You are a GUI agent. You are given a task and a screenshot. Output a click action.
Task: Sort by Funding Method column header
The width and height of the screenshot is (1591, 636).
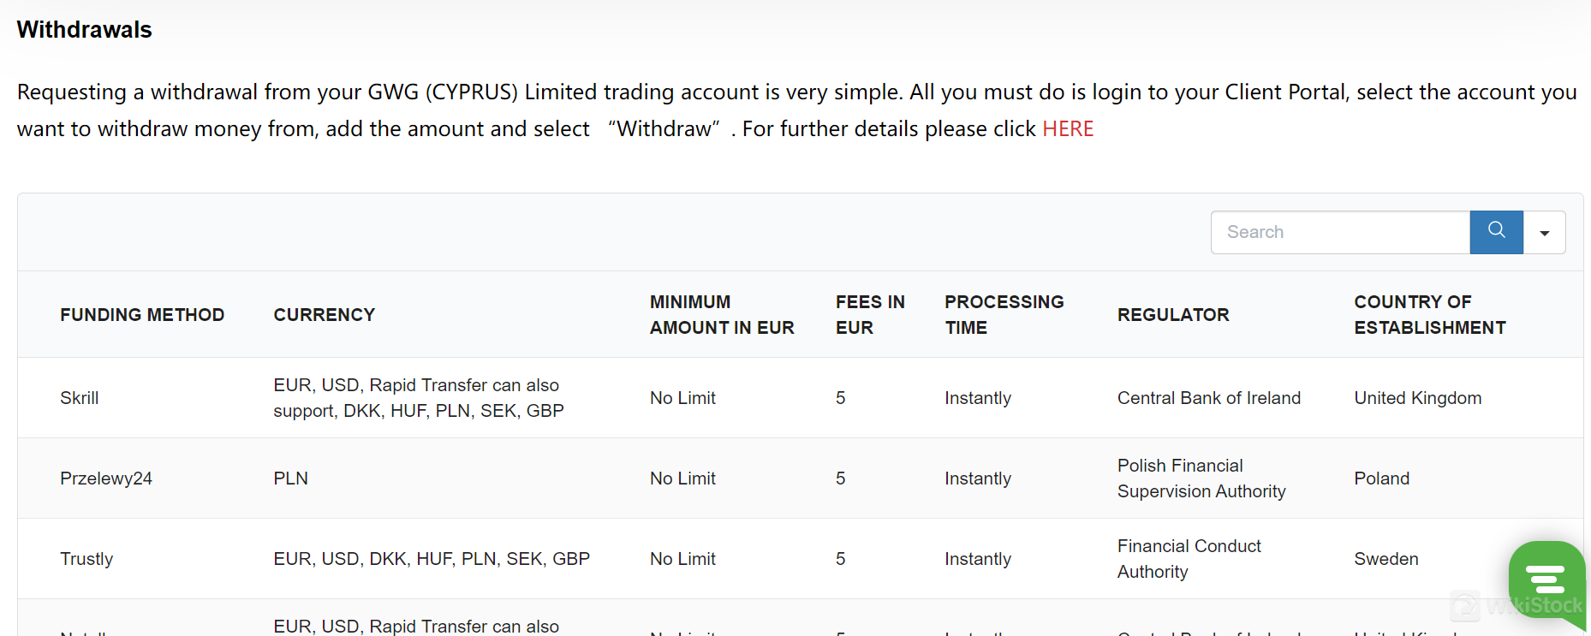coord(142,315)
